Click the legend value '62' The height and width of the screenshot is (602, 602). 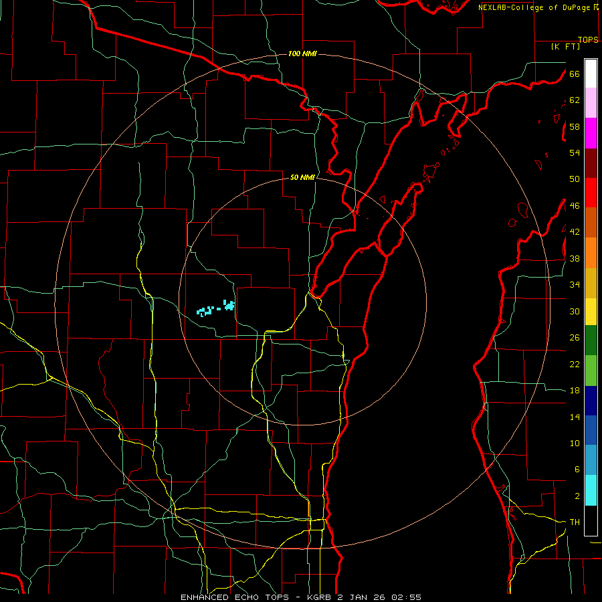[575, 100]
